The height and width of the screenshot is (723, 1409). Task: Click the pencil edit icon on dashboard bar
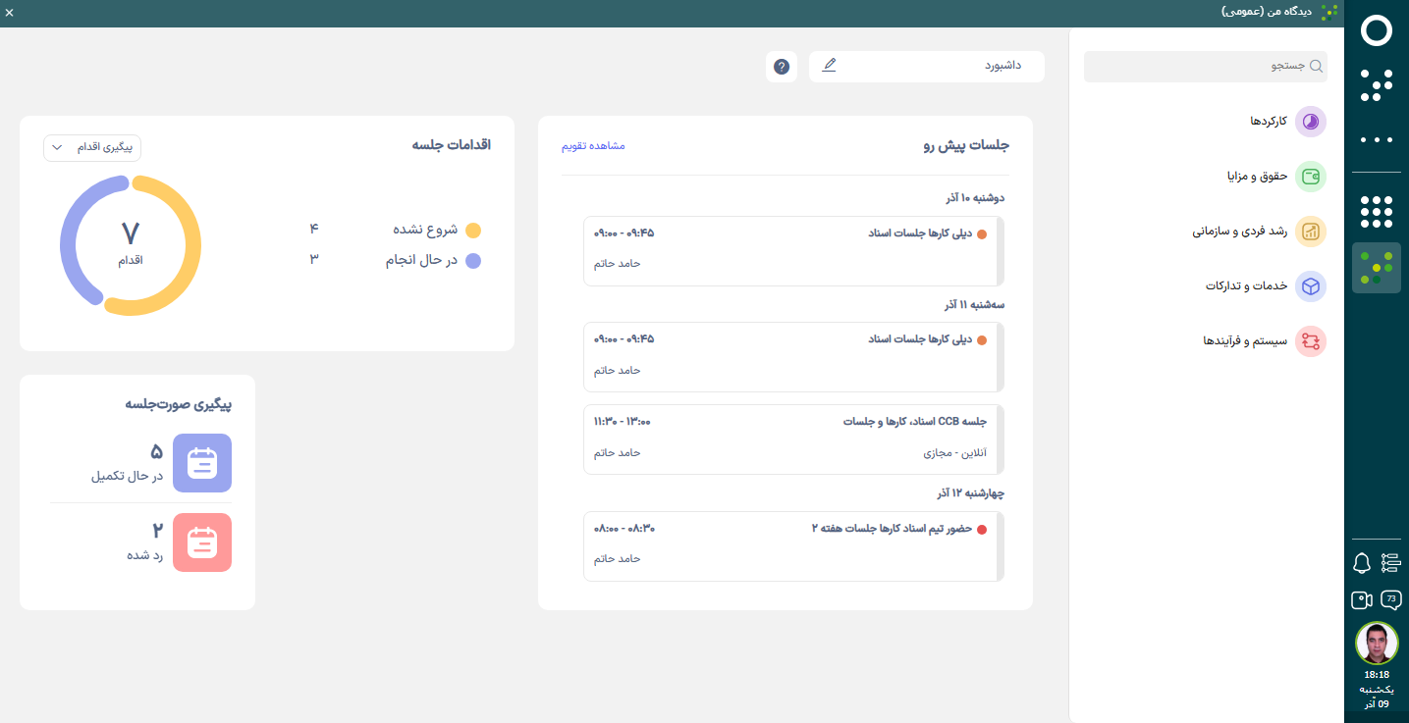pos(829,66)
